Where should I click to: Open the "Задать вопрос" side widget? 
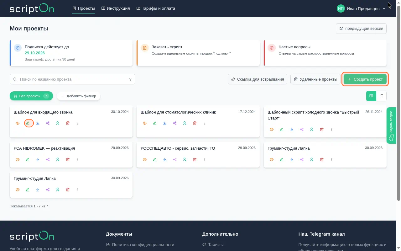(x=391, y=125)
